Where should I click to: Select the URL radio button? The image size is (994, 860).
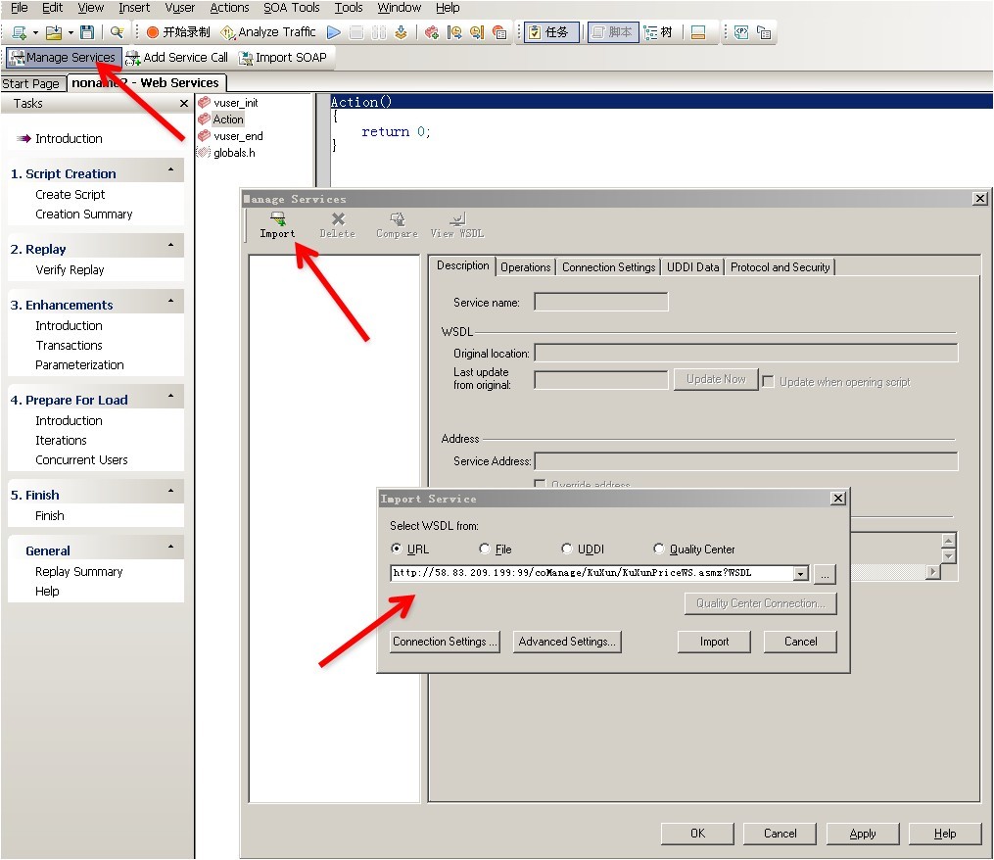[x=397, y=549]
